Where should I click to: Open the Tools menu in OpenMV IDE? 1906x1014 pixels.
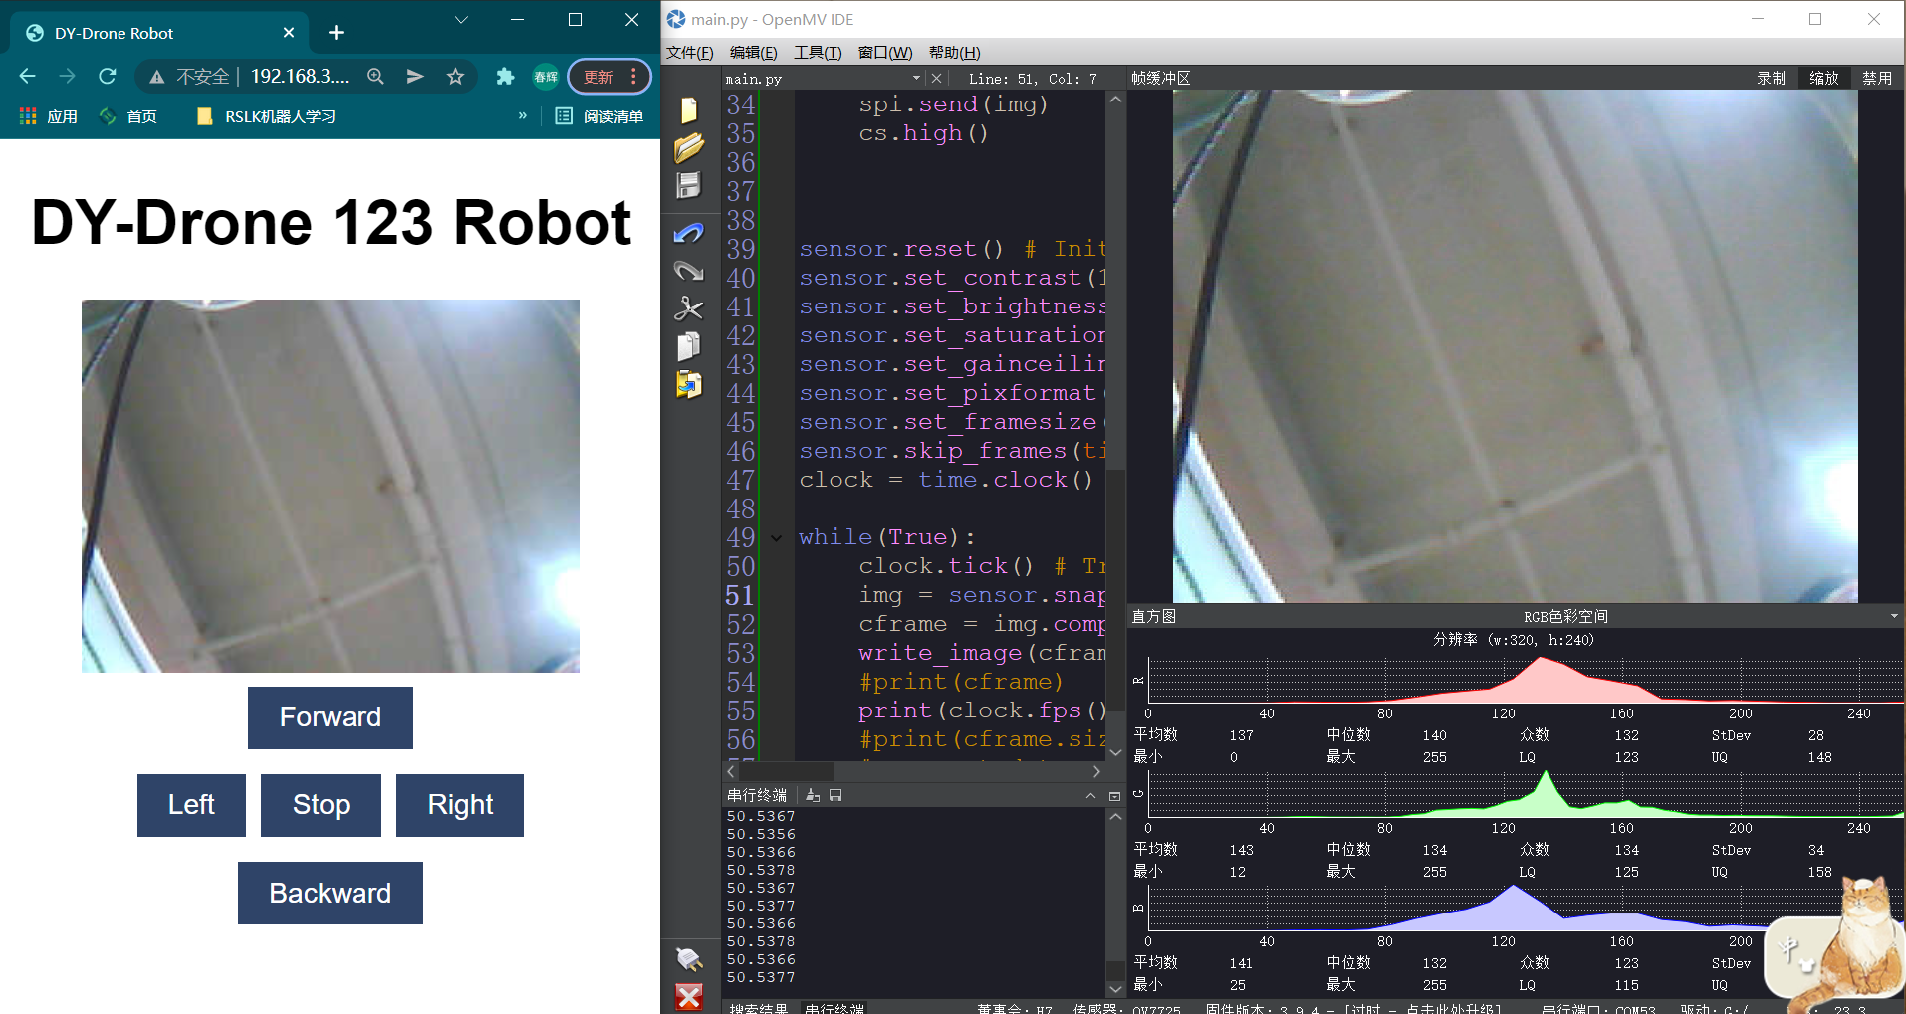pyautogui.click(x=818, y=53)
